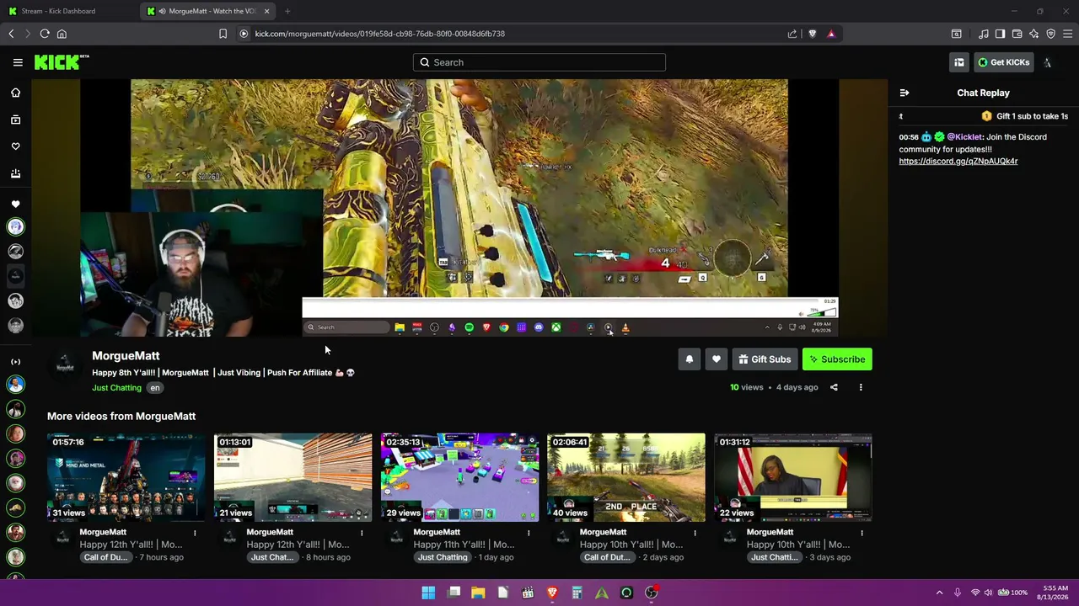This screenshot has height=606, width=1079.
Task: Click the Get KICKs button
Action: pos(1003,62)
